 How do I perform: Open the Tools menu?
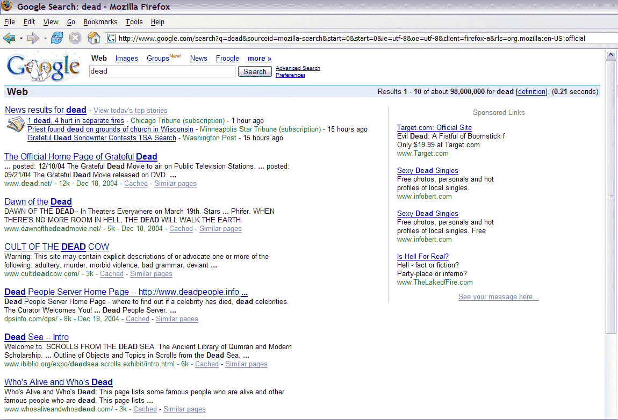(134, 22)
